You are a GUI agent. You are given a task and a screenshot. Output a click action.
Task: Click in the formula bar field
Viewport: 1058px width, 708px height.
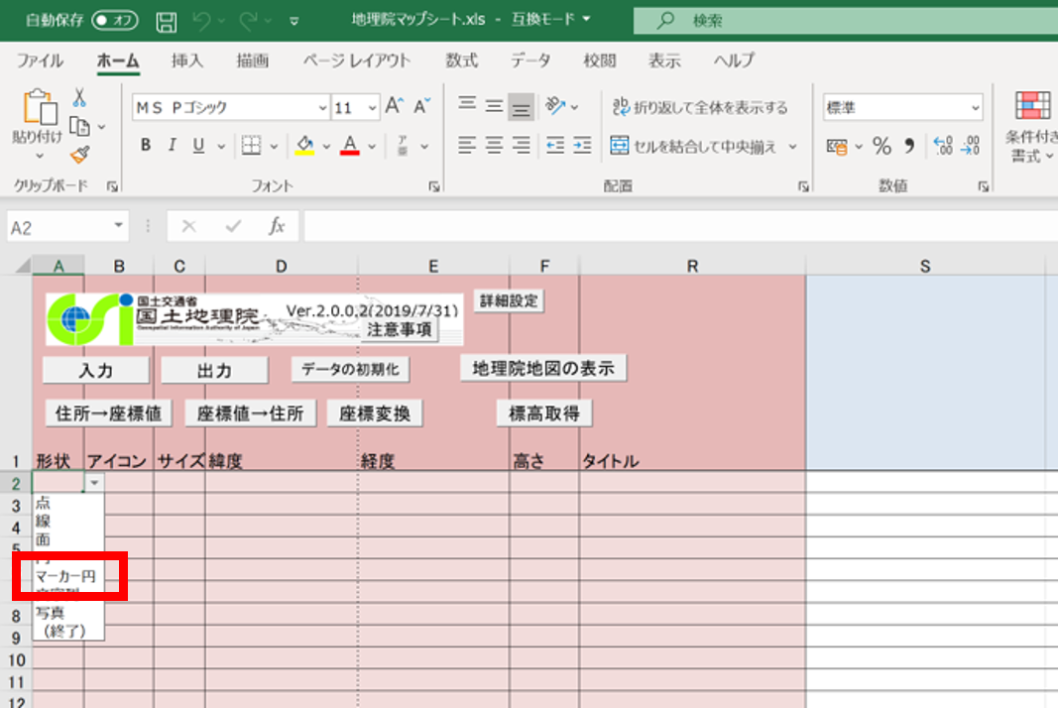click(681, 226)
